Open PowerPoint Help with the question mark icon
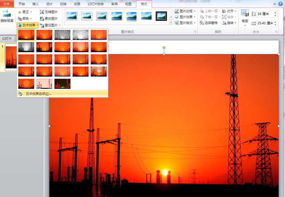 click(281, 4)
